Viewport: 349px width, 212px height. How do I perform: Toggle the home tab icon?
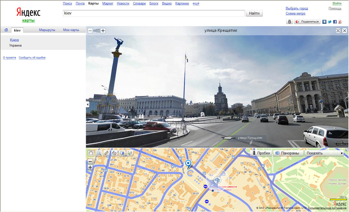point(6,30)
